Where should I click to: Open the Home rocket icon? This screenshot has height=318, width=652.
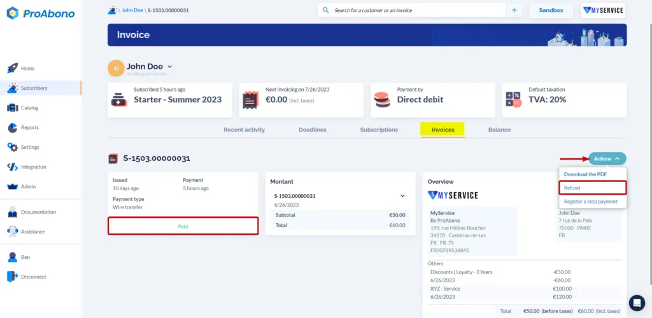coord(13,68)
